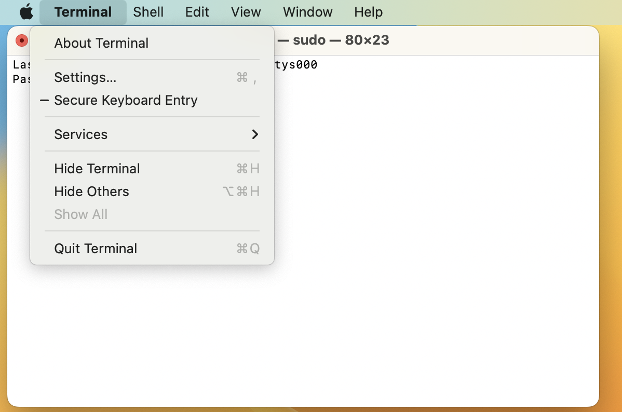Viewport: 622px width, 412px height.
Task: Open the Edit menu
Action: click(x=197, y=12)
